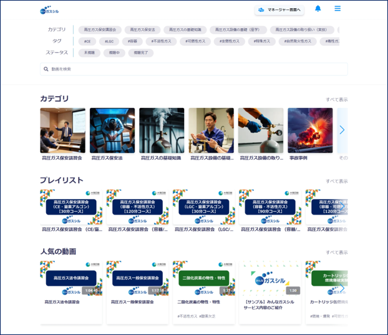Open the hamburger menu
Viewport: 388px width, 335px height.
(337, 9)
